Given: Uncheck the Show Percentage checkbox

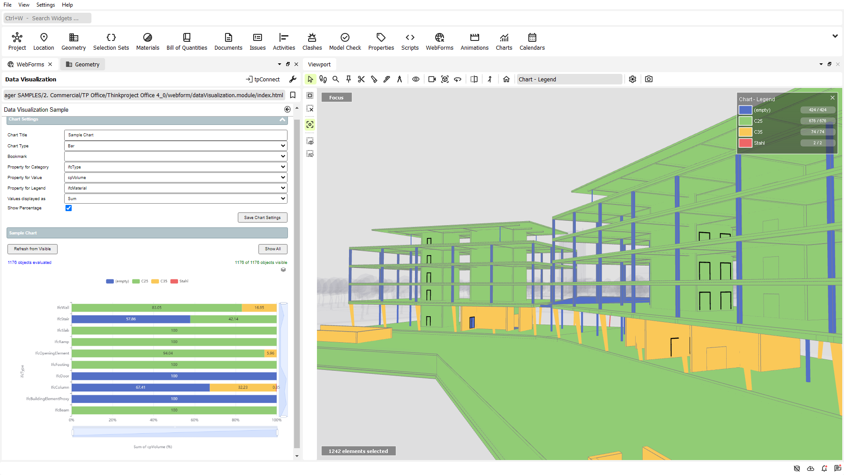Looking at the screenshot, I should coord(69,208).
